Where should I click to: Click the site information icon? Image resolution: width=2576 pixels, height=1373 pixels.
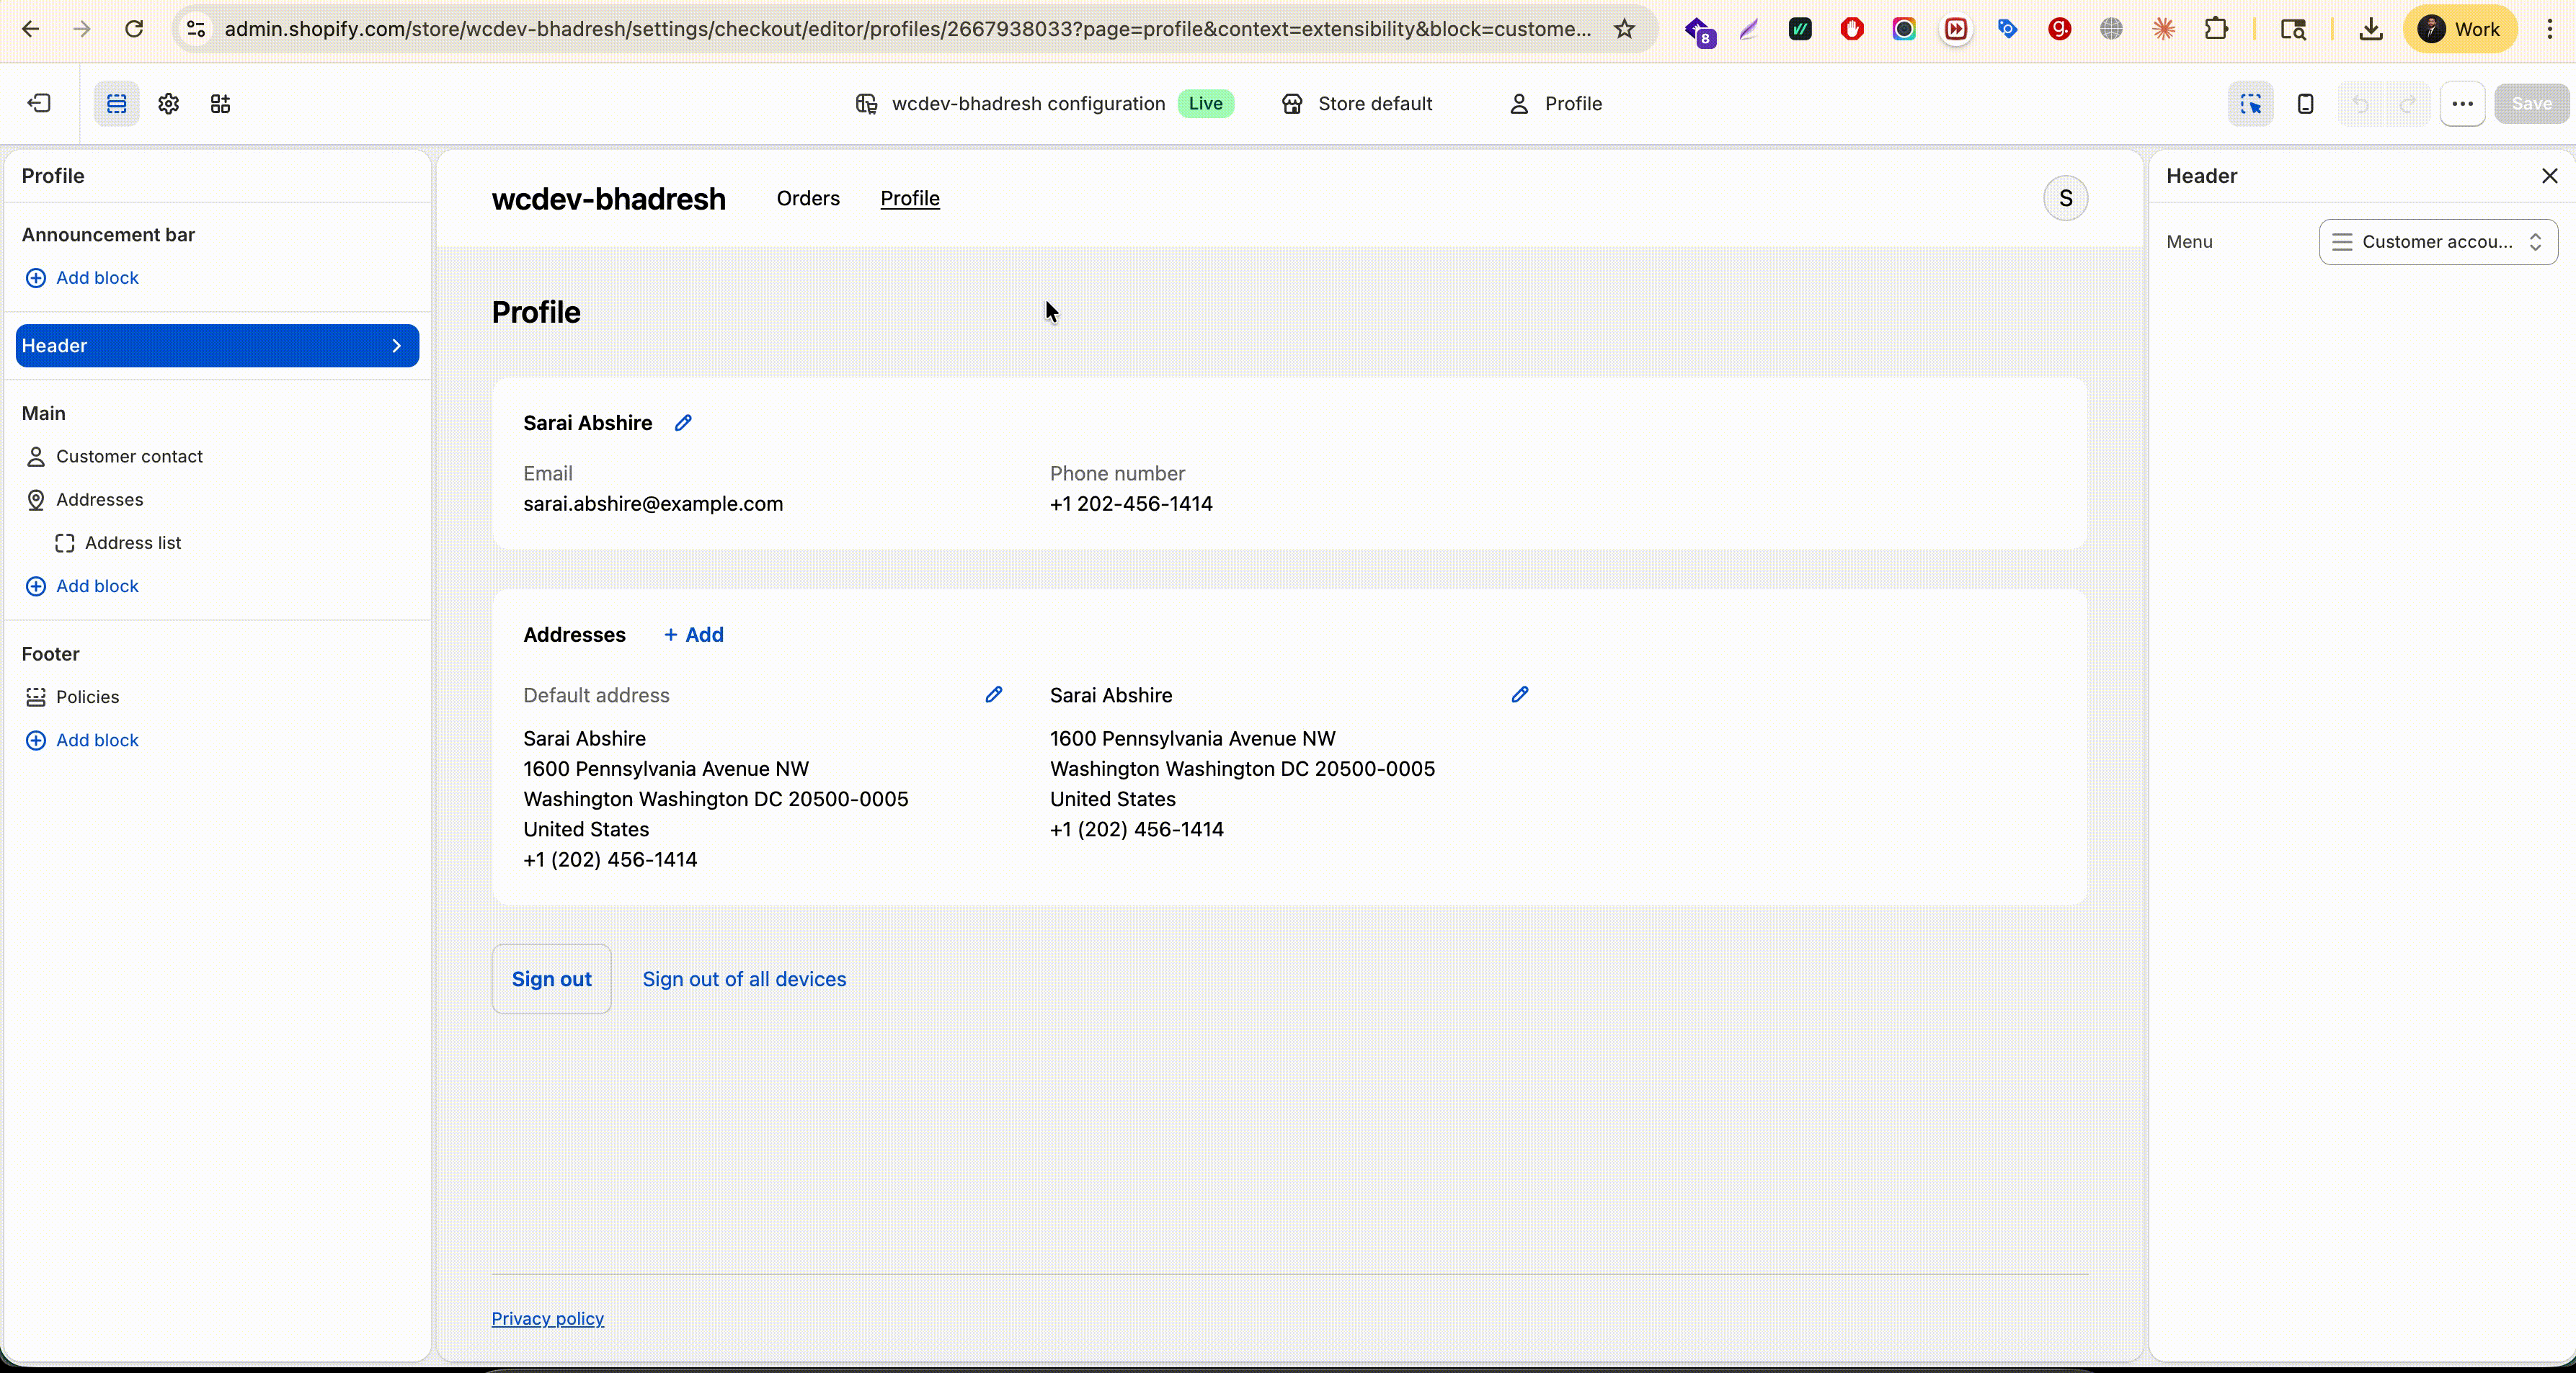(x=197, y=29)
